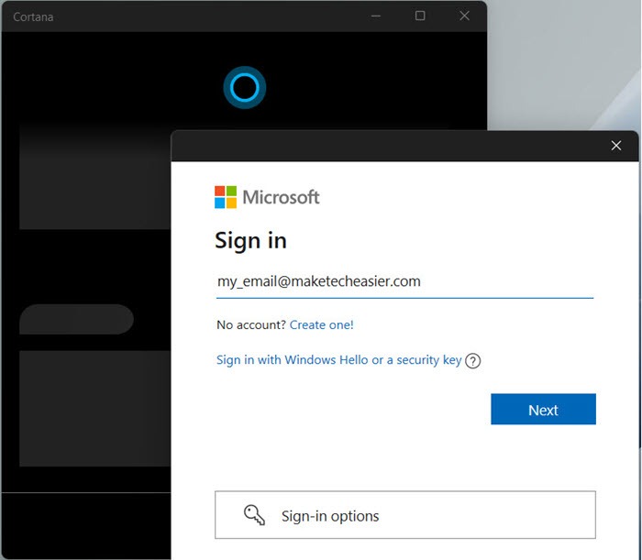Click the Microsoft wordmark text
Image resolution: width=642 pixels, height=560 pixels.
281,197
